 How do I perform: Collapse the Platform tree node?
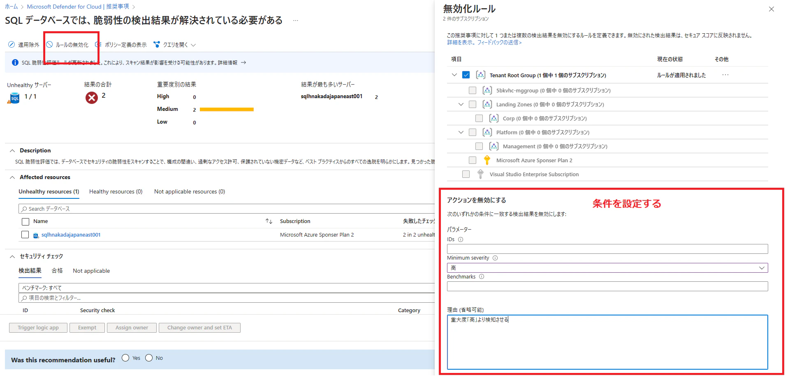[x=461, y=132]
